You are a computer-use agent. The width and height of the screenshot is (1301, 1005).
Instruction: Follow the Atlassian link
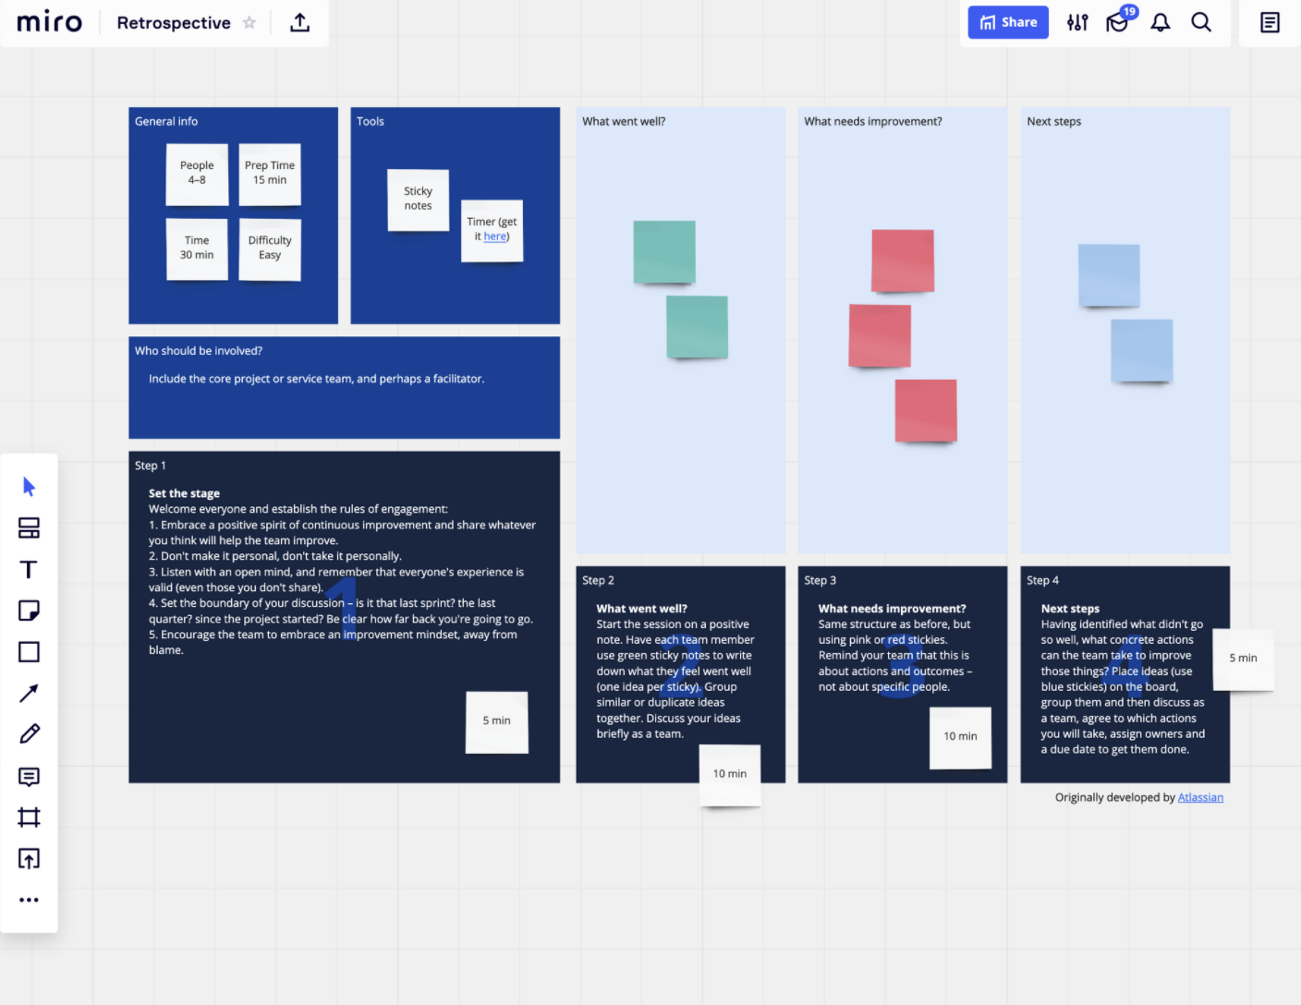point(1200,797)
